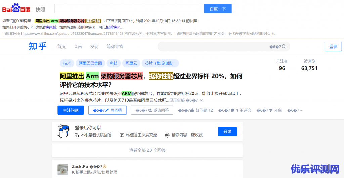Open the 1 条评论 comment icon

point(232,110)
